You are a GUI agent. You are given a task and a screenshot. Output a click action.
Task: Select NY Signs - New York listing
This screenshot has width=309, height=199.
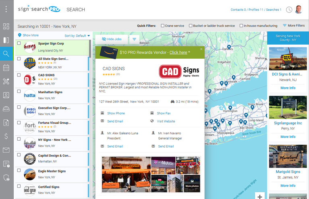click(52, 144)
